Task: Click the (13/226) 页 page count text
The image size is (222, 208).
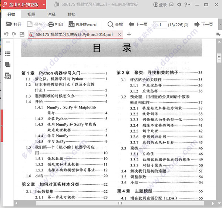Action: pyautogui.click(x=178, y=25)
